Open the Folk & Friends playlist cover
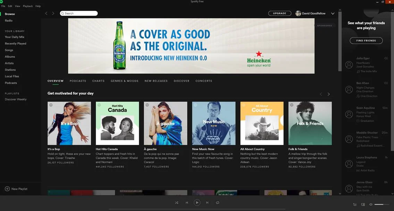The image size is (394, 211). point(310,123)
